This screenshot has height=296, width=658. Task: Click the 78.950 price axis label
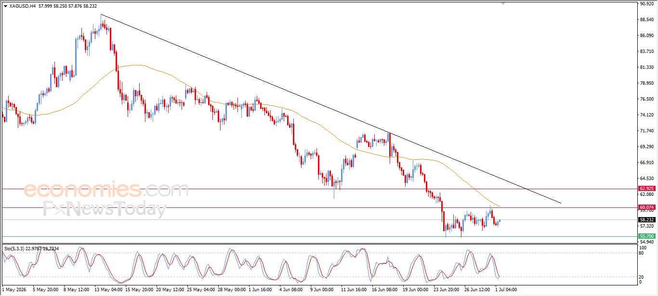[x=646, y=83]
